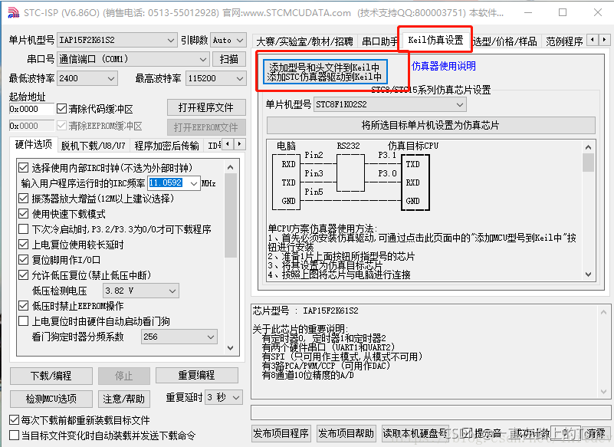Click the empty status field above publish buttons

430,412
